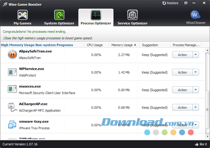Open the Service Optimizer tab
Image resolution: width=210 pixels, height=148 pixels.
click(132, 17)
